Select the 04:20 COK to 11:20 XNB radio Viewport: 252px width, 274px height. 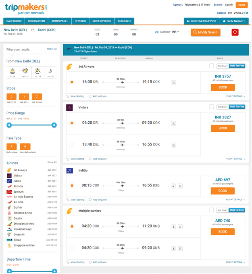pos(72,226)
